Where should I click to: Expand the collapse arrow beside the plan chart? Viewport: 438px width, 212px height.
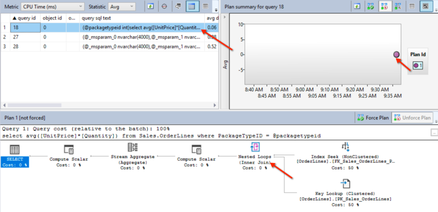pyautogui.click(x=434, y=133)
